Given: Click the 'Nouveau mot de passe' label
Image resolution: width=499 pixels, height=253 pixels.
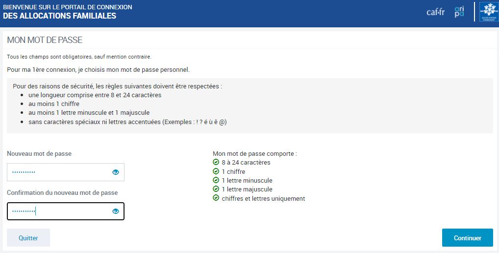Looking at the screenshot, I should 39,153.
